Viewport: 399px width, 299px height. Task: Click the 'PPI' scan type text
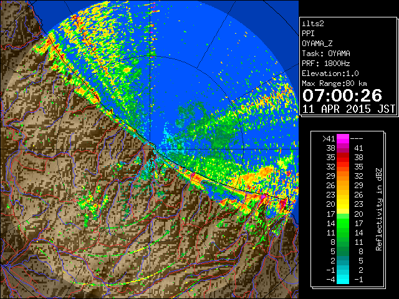pos(308,34)
